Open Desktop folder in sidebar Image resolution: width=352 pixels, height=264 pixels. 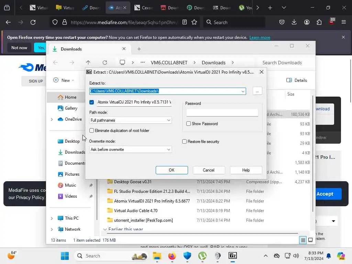(x=69, y=141)
